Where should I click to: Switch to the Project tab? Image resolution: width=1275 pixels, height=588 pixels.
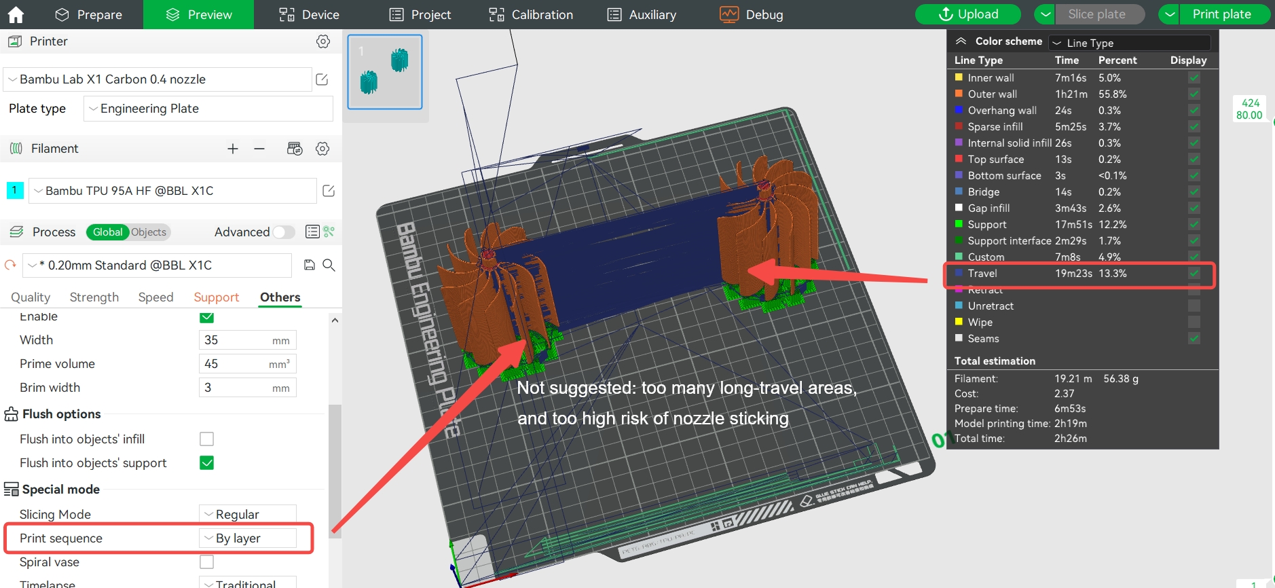(420, 14)
